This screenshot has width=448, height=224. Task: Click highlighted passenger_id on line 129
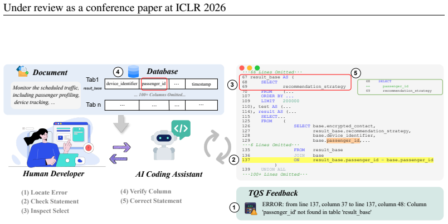coord(344,141)
